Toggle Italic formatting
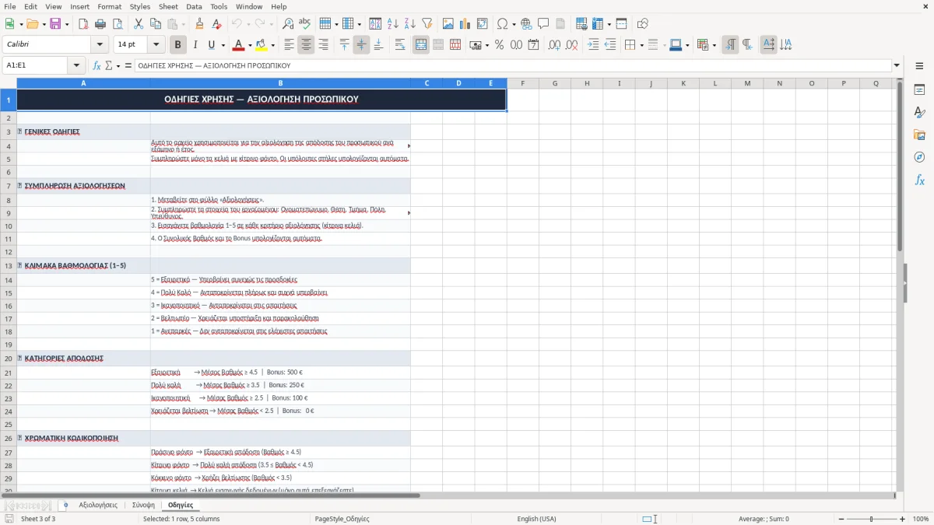The width and height of the screenshot is (934, 525). [x=195, y=45]
